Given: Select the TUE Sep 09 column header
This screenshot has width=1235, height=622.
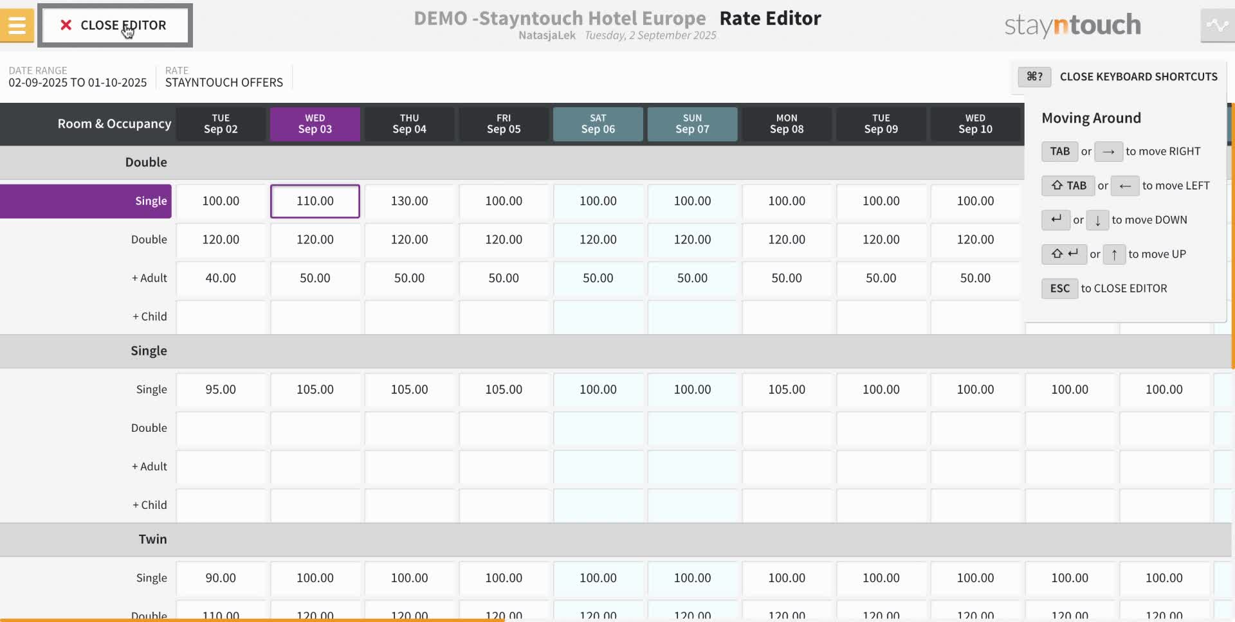Looking at the screenshot, I should pos(881,123).
